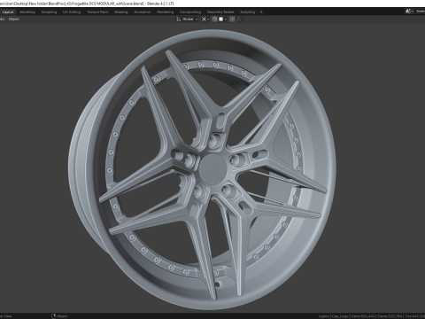Open the Scripting workspace tab
Image resolution: width=425 pixels, height=319 pixels.
pos(247,12)
